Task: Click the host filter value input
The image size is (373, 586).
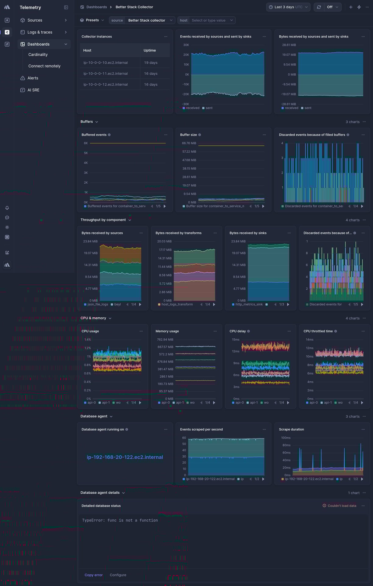Action: tap(209, 20)
